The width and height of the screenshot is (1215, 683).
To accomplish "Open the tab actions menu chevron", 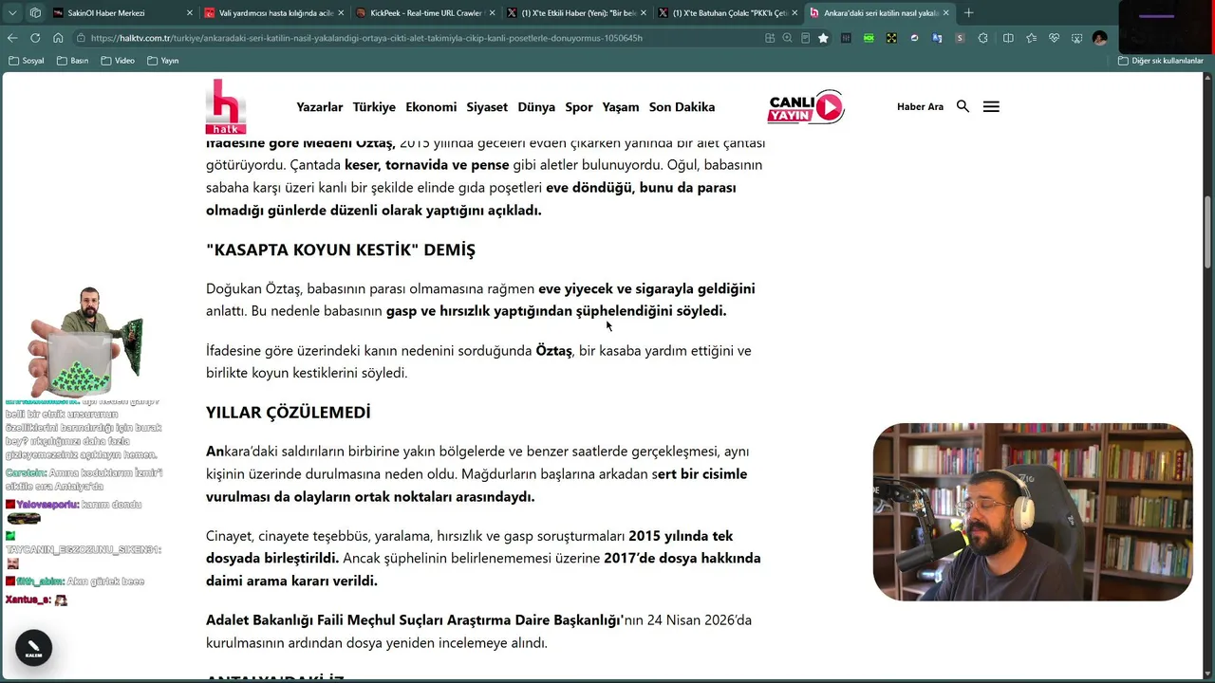I will tap(12, 13).
